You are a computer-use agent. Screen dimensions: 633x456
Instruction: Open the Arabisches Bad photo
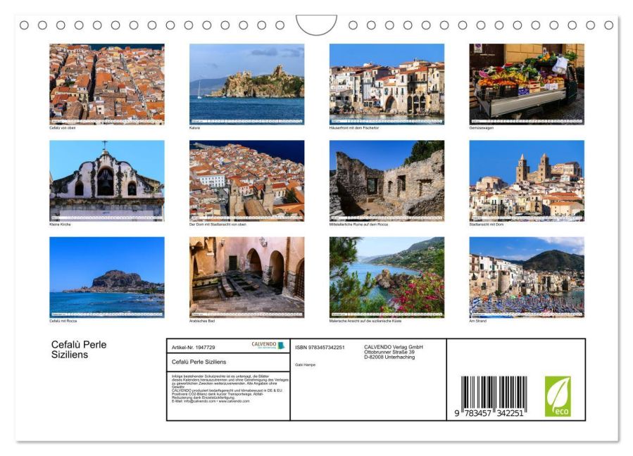(246, 277)
